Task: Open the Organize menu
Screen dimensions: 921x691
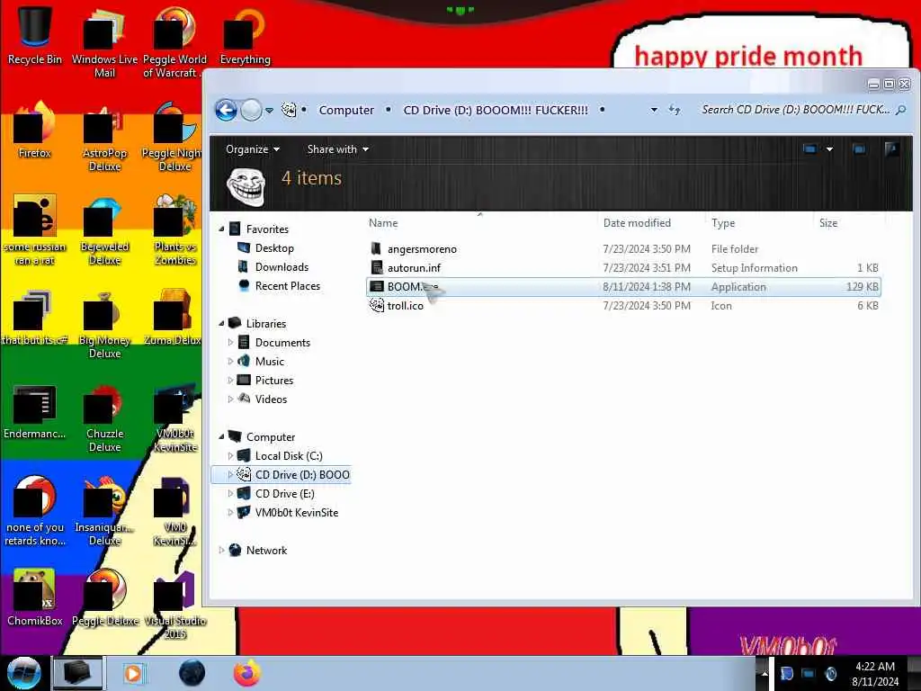Action: 253,149
